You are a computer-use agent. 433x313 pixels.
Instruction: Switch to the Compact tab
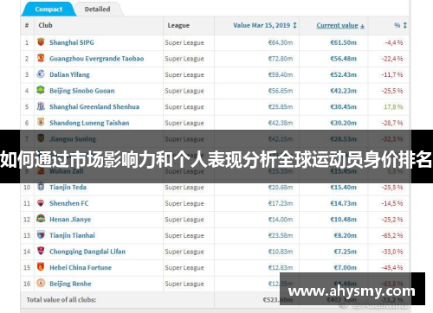48,10
